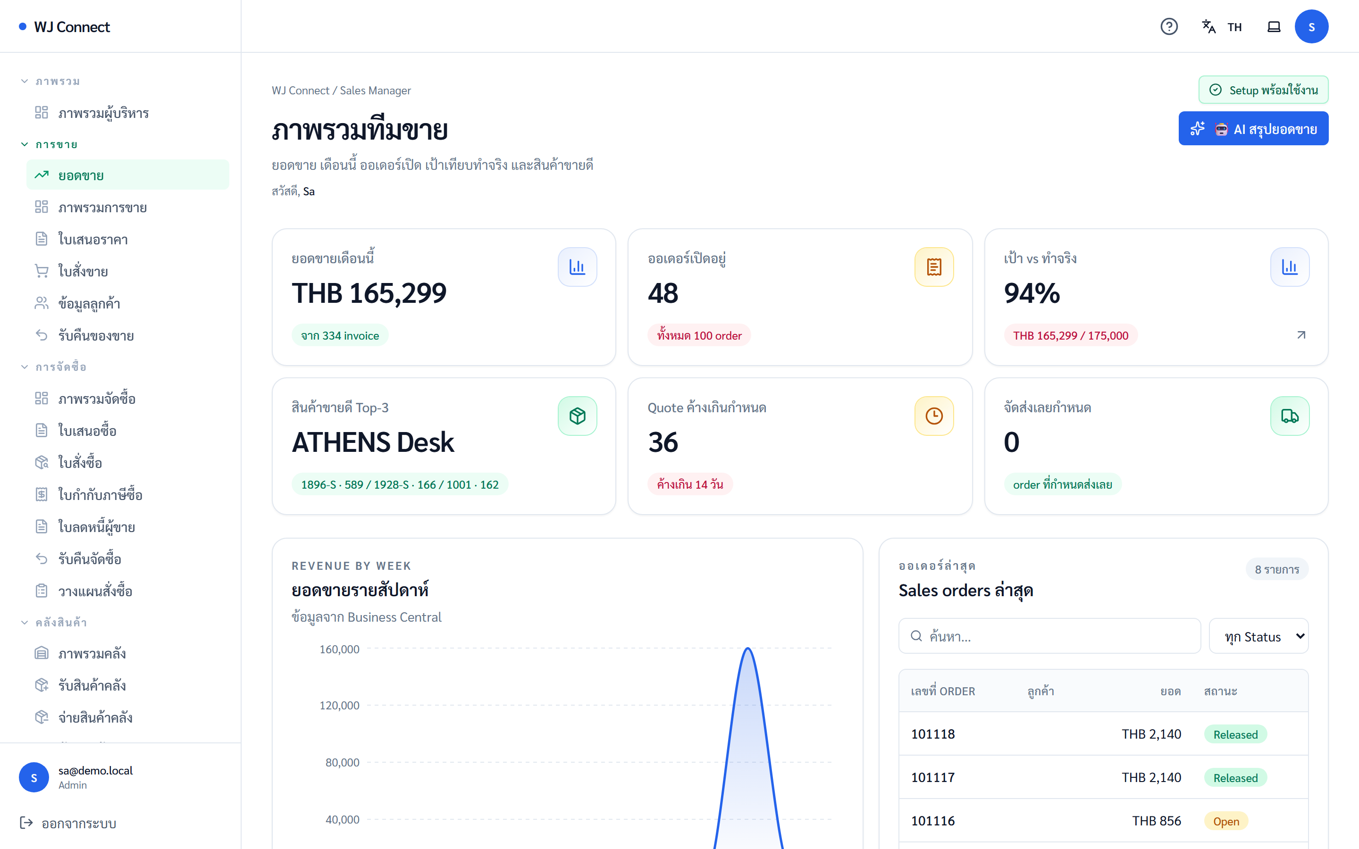Click the truck icon on จัดส่งเลยกำหนด card
The image size is (1359, 849).
1289,416
